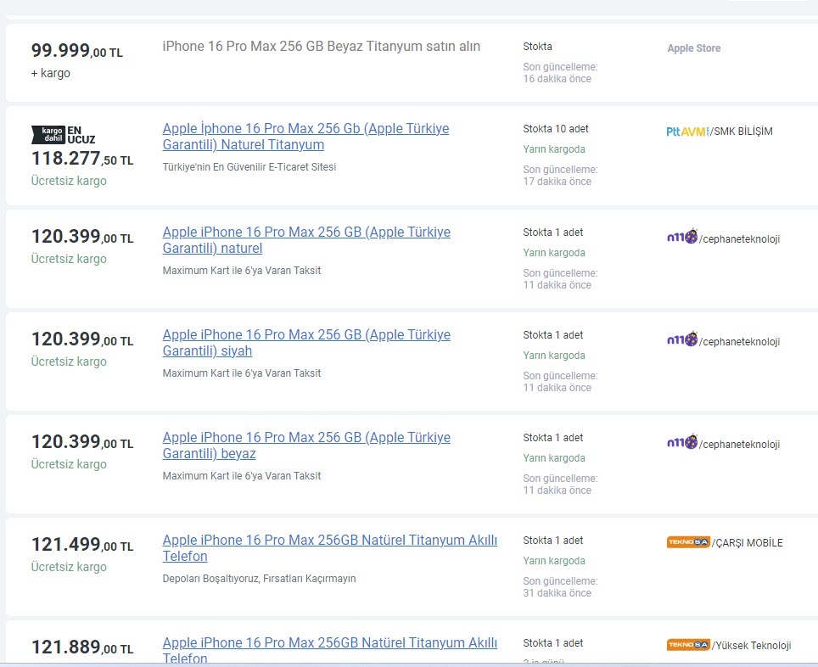818x667 pixels.
Task: Open the Natürel Titanyum link priced 121.889 TL
Action: [x=329, y=650]
